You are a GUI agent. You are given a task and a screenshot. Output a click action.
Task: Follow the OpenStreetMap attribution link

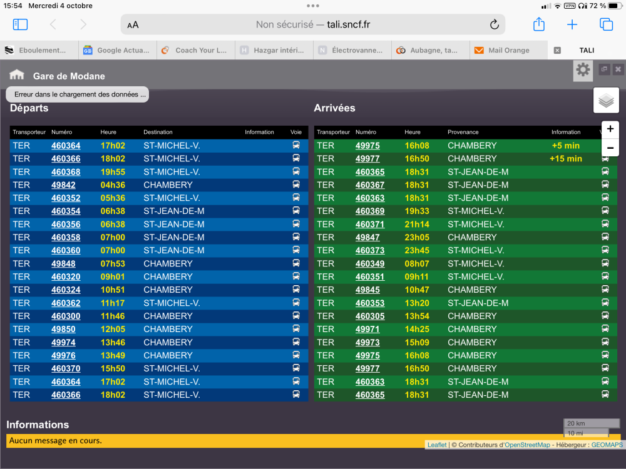(527, 445)
